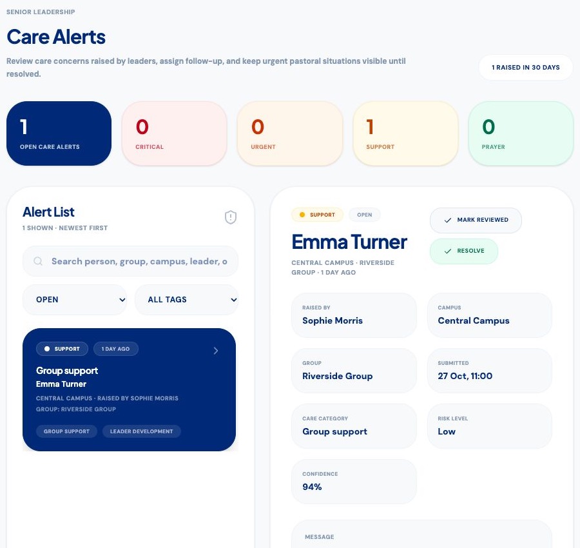This screenshot has width=580, height=548.
Task: Select the Open Care Alerts summary card
Action: (59, 133)
